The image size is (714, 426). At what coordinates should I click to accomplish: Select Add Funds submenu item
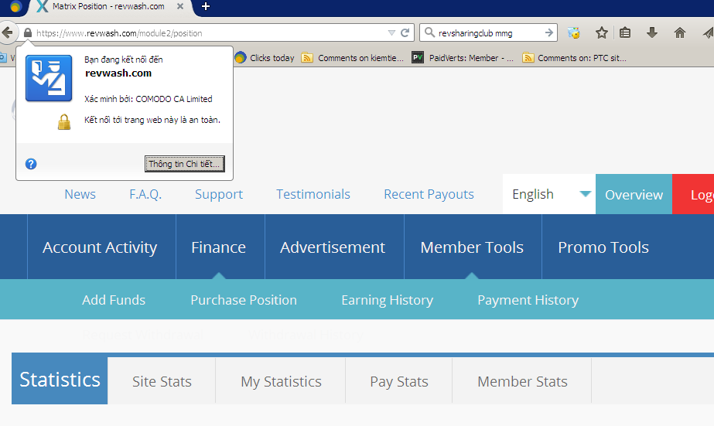click(114, 300)
